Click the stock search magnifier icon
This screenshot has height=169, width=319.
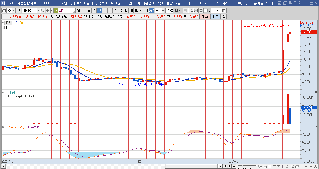pos(42,11)
